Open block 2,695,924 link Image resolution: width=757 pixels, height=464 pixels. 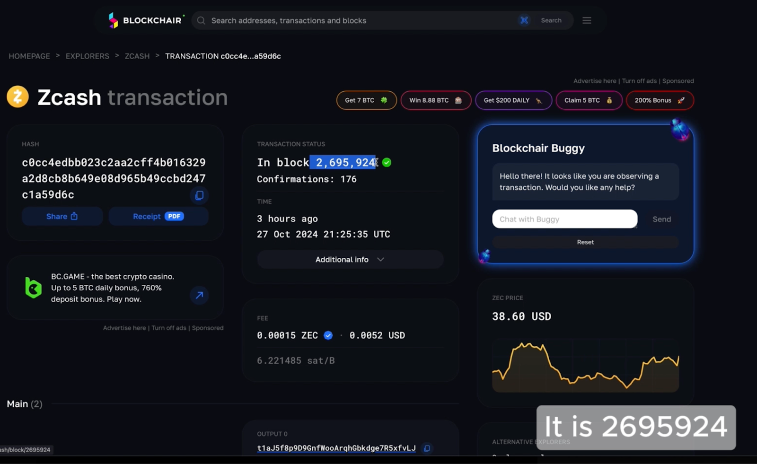(x=345, y=162)
